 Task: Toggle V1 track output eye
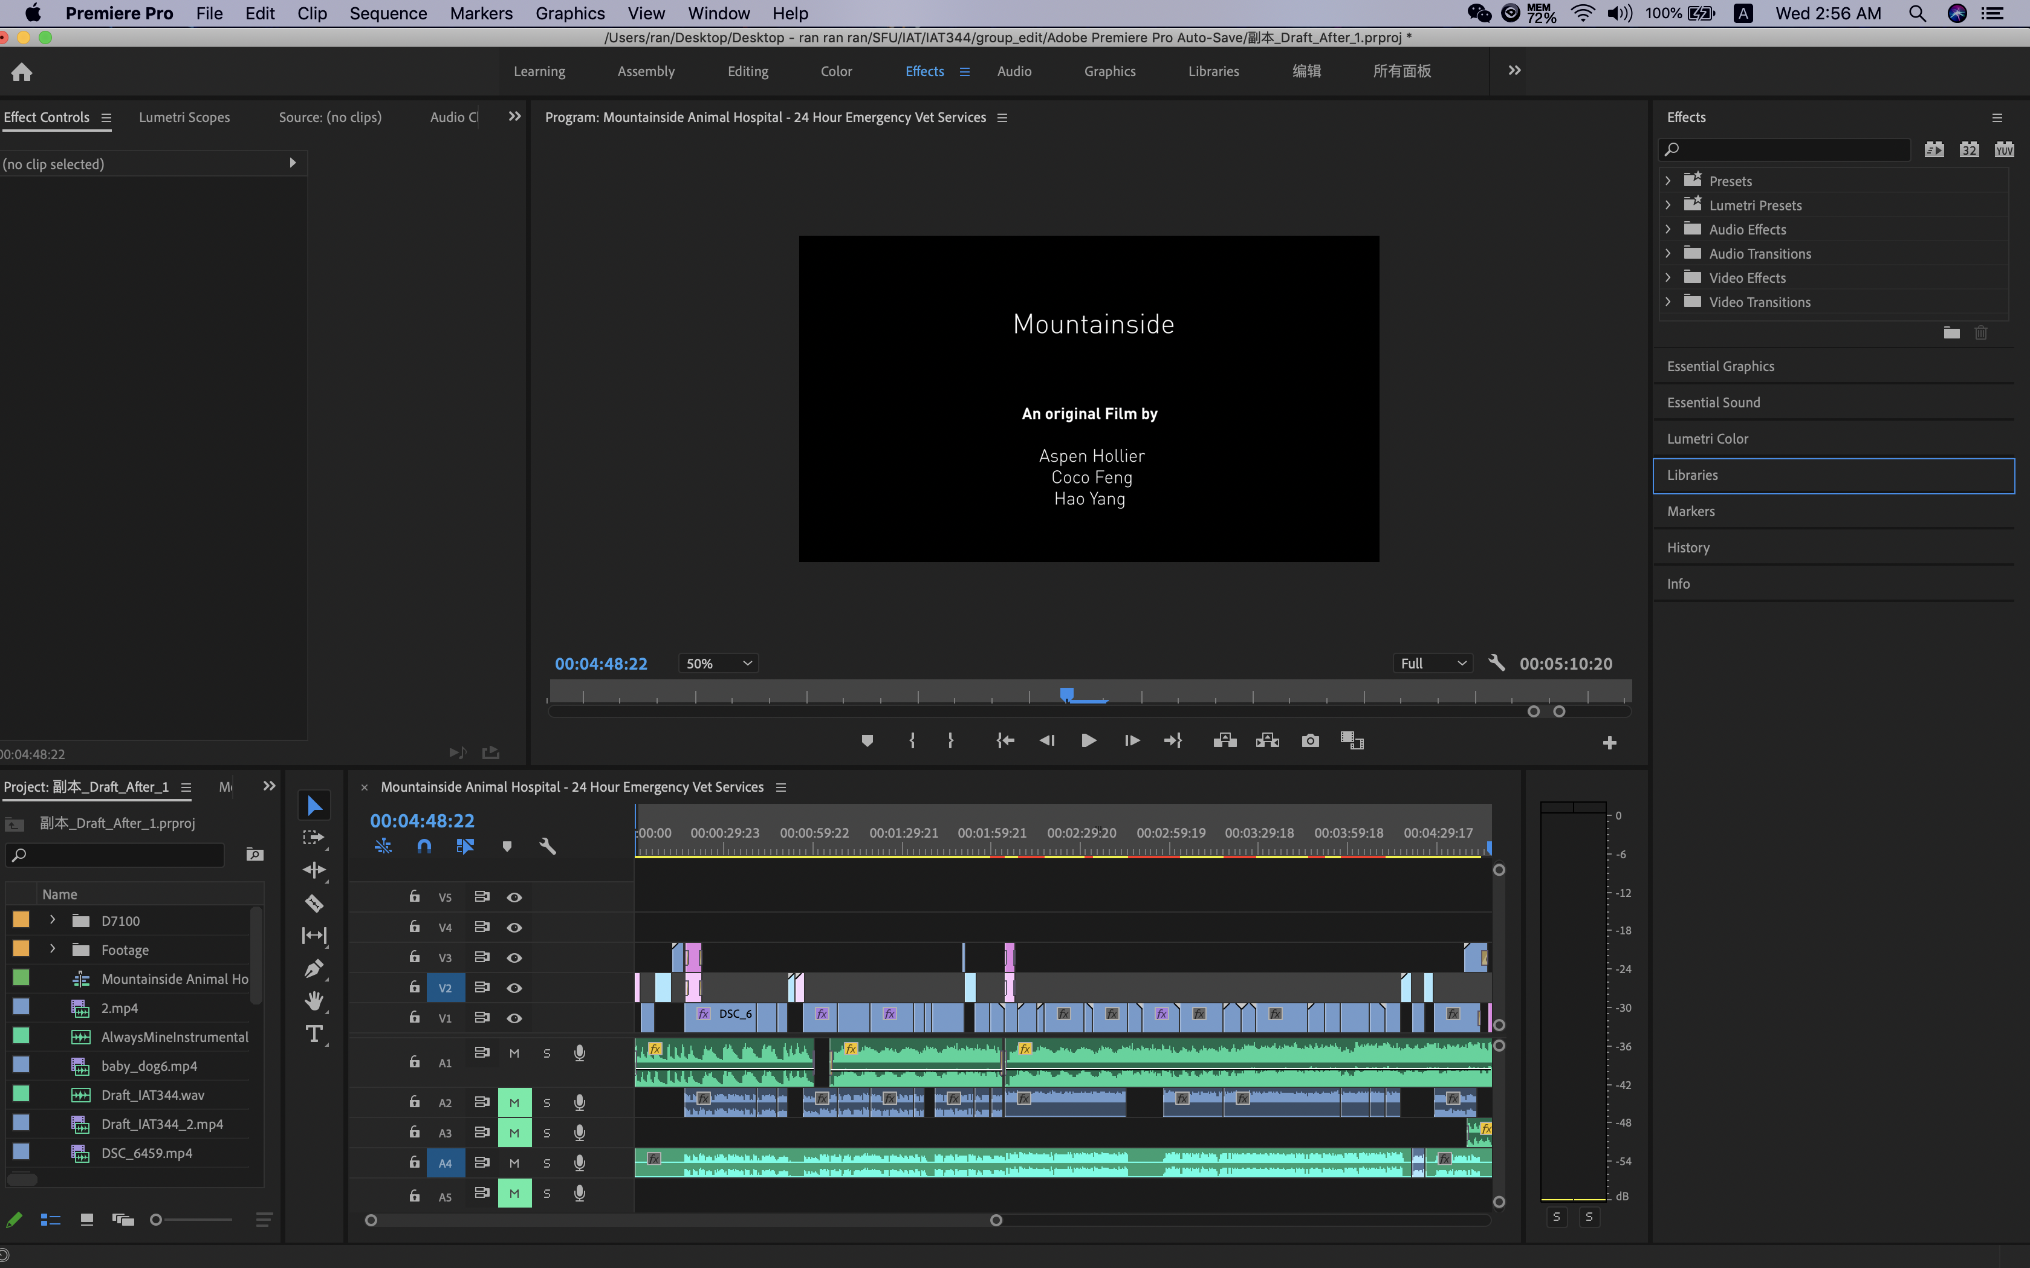(x=514, y=1018)
